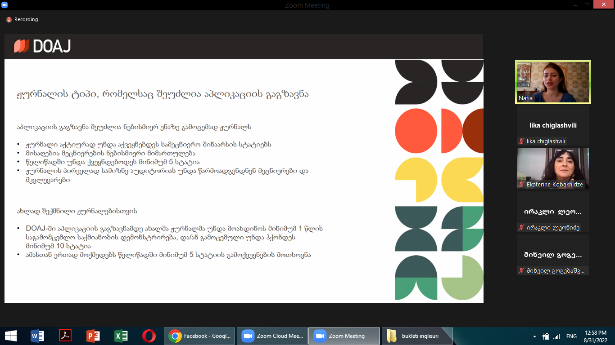
Task: Click the muted mic icon beside მიხეილ გოგებაშვ...
Action: 521,270
